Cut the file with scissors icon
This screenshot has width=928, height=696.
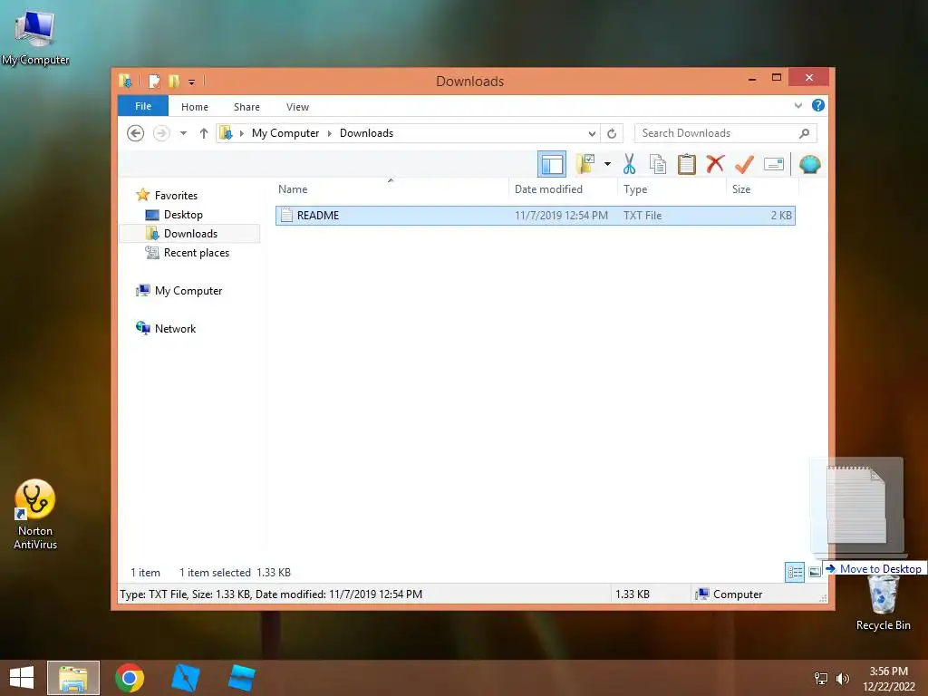point(629,164)
